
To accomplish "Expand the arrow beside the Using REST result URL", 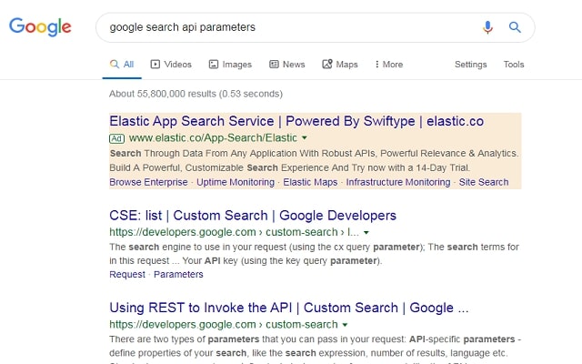I will (x=345, y=325).
